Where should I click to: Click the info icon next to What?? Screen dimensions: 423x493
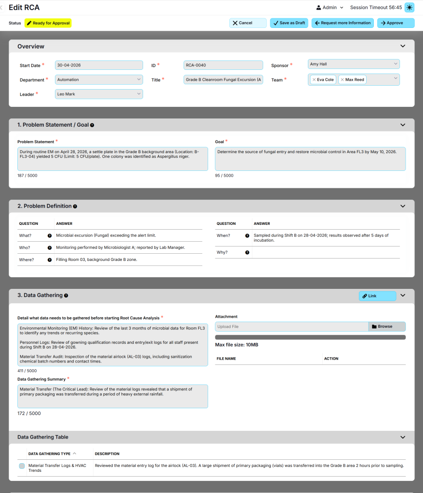click(x=50, y=235)
